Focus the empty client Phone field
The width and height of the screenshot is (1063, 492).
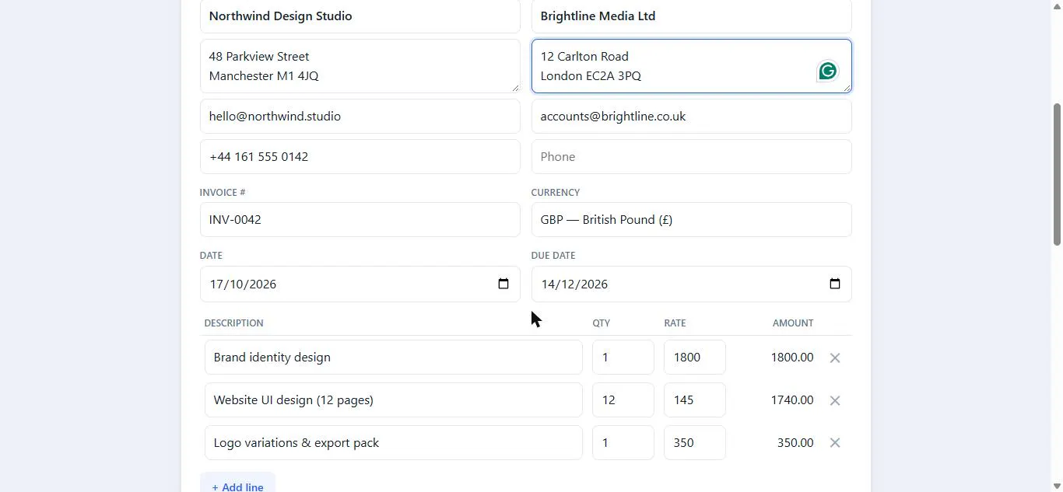(x=691, y=157)
